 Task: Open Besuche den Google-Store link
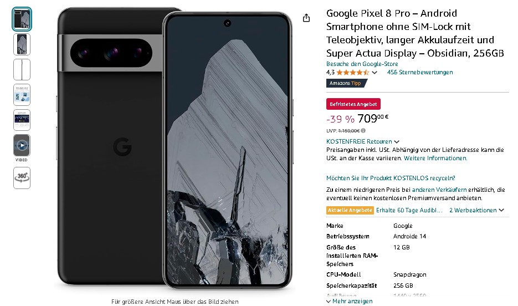(x=362, y=64)
